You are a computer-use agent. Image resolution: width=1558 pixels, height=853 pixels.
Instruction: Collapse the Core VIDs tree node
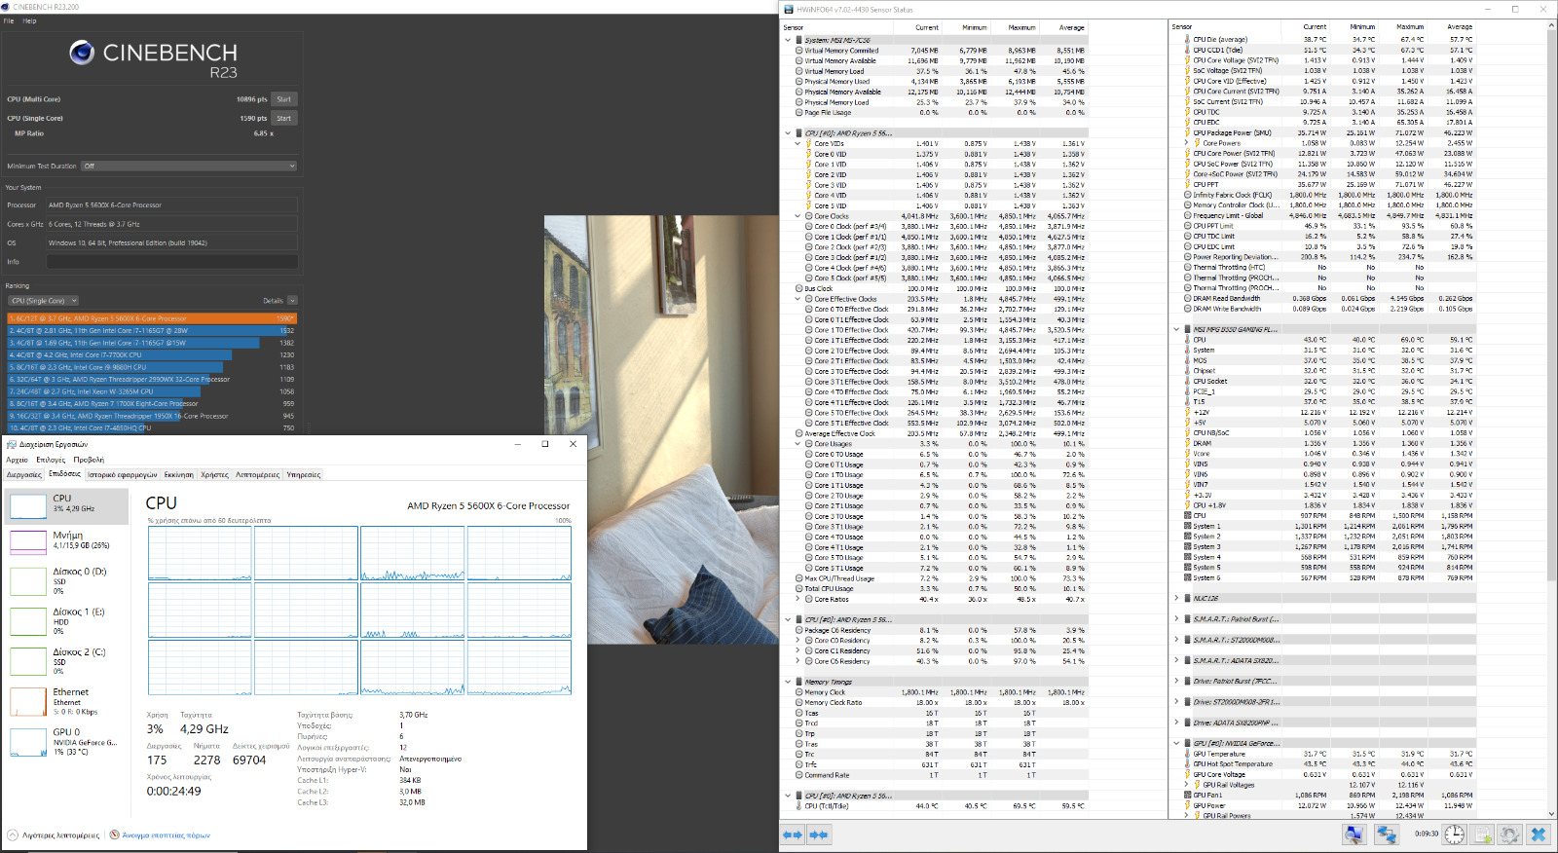pos(798,143)
